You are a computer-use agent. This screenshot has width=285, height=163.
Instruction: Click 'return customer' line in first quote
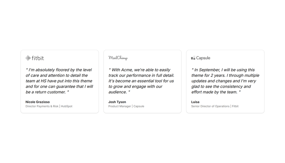coord(47,92)
